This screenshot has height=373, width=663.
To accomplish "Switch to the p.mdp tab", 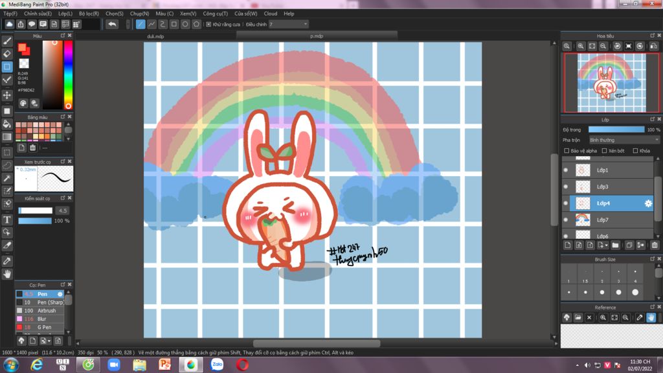I will click(x=317, y=36).
